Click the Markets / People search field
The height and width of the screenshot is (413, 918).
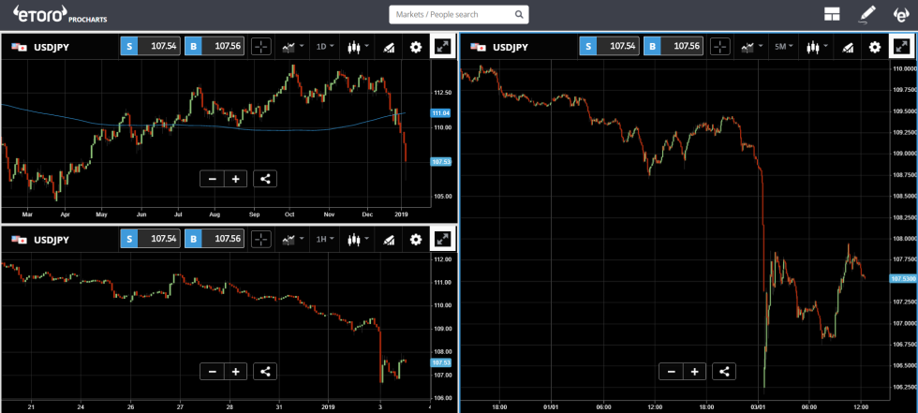(x=450, y=15)
